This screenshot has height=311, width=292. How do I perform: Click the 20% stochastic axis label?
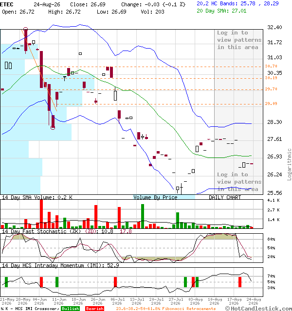coord(271,257)
